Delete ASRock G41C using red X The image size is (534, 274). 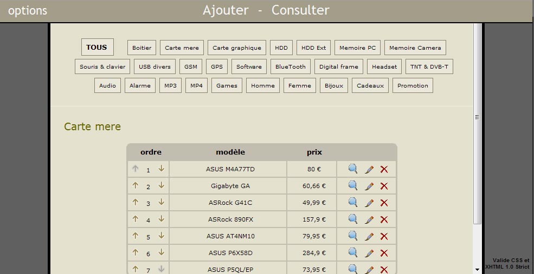tap(384, 203)
